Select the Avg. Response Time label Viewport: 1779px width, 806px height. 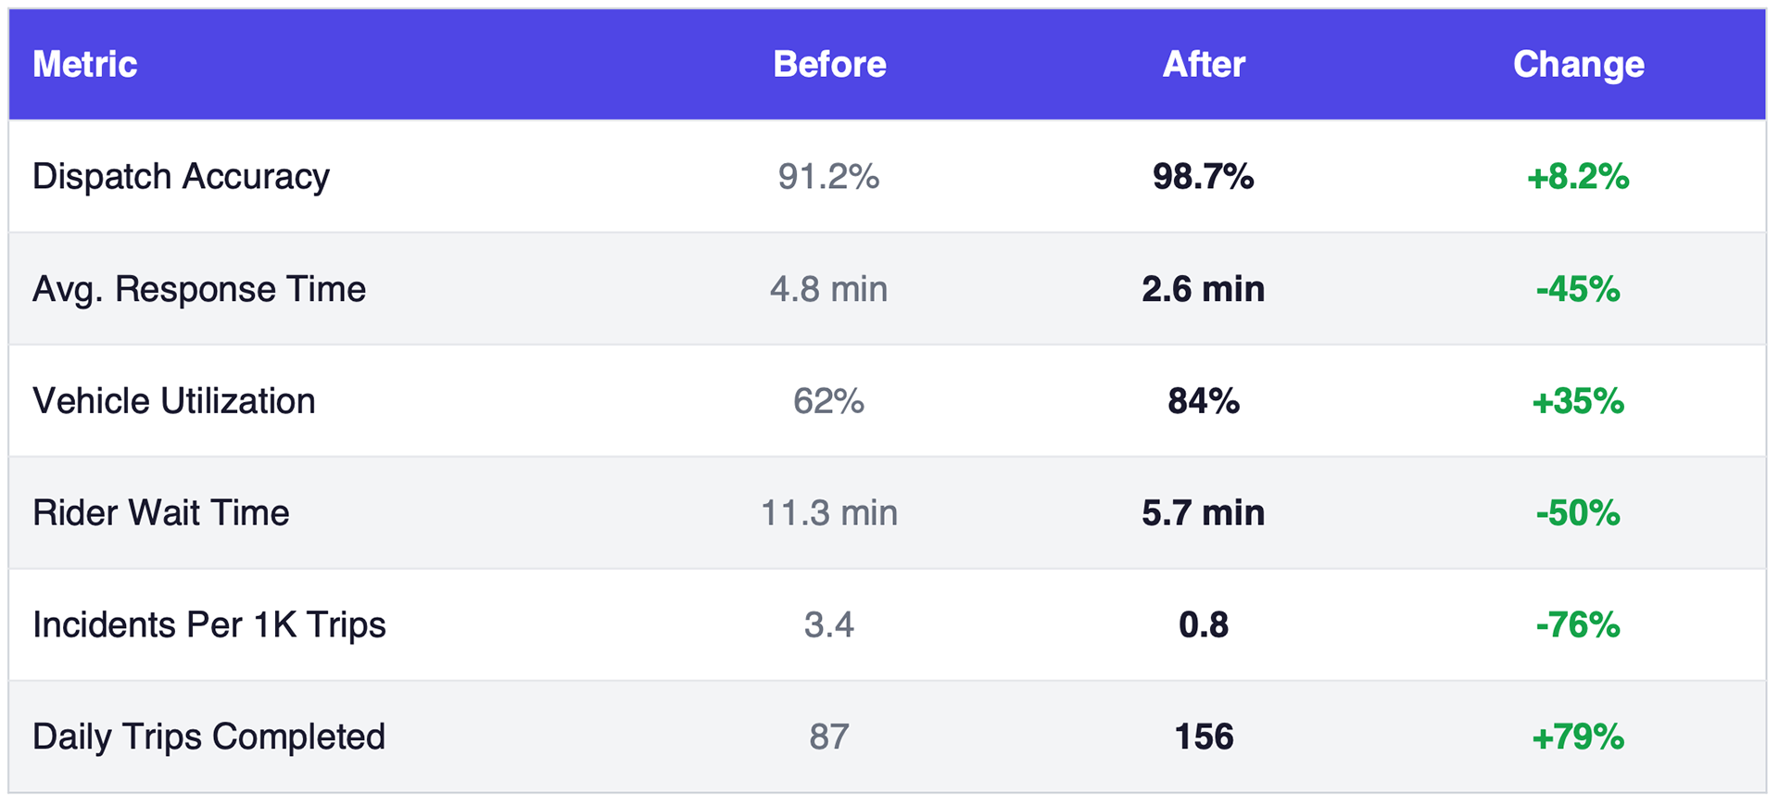coord(199,289)
